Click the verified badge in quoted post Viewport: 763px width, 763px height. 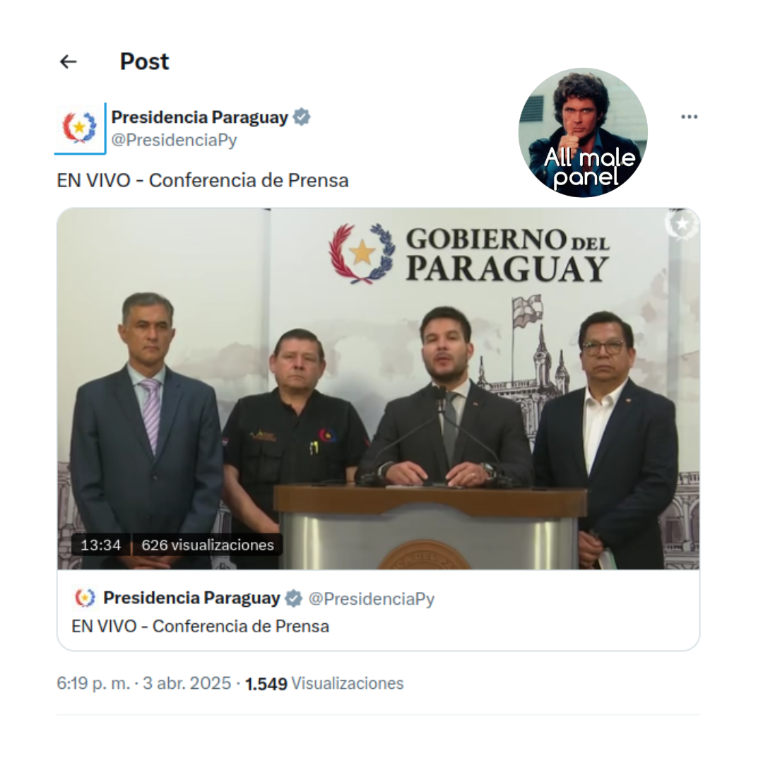coord(293,598)
